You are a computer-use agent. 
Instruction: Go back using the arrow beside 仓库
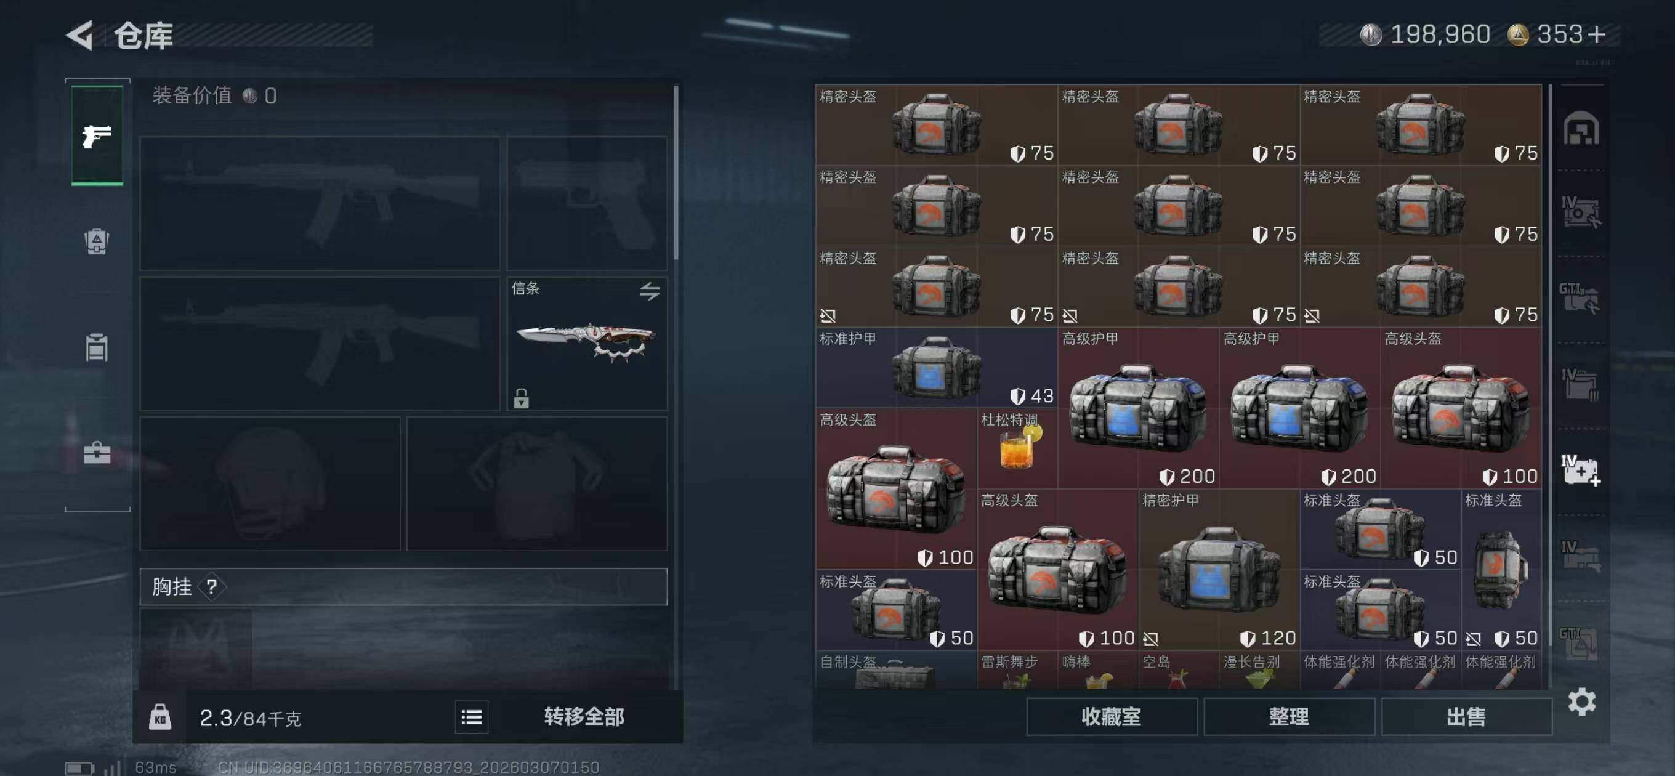(x=81, y=35)
